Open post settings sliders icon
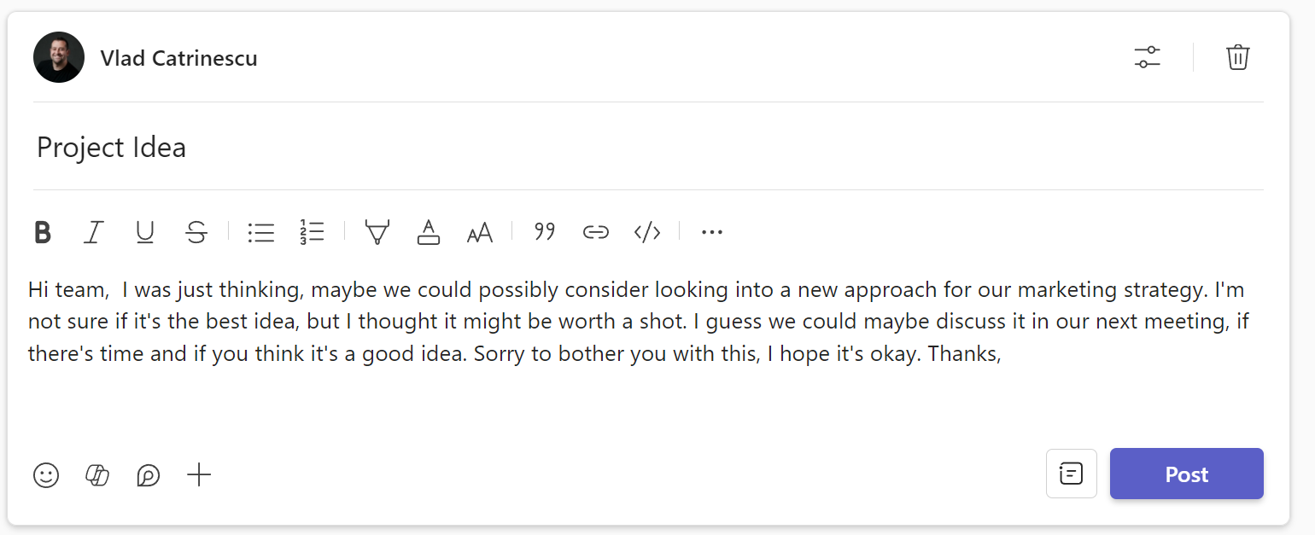 point(1147,58)
